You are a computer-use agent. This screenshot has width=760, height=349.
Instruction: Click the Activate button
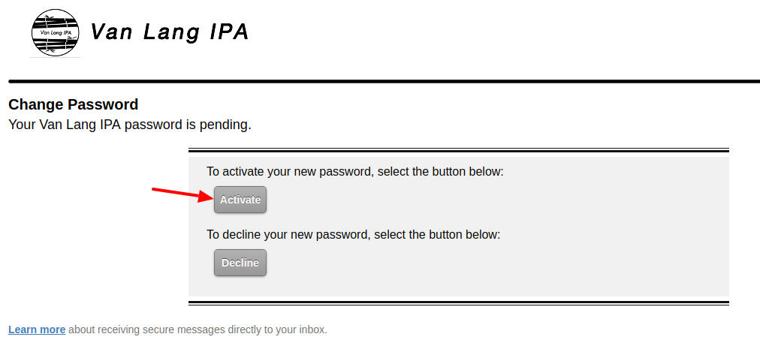pyautogui.click(x=240, y=200)
